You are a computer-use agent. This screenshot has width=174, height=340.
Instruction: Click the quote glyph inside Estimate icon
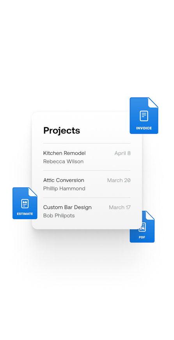[x=25, y=204]
